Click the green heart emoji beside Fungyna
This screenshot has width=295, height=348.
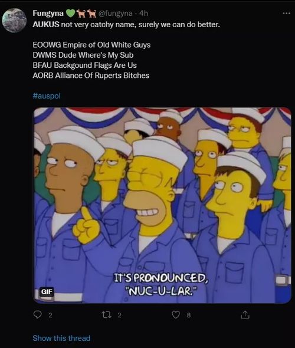click(x=71, y=14)
